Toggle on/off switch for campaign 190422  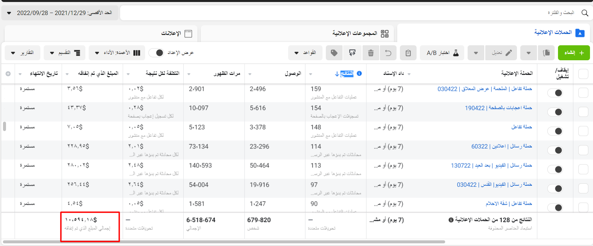click(555, 112)
